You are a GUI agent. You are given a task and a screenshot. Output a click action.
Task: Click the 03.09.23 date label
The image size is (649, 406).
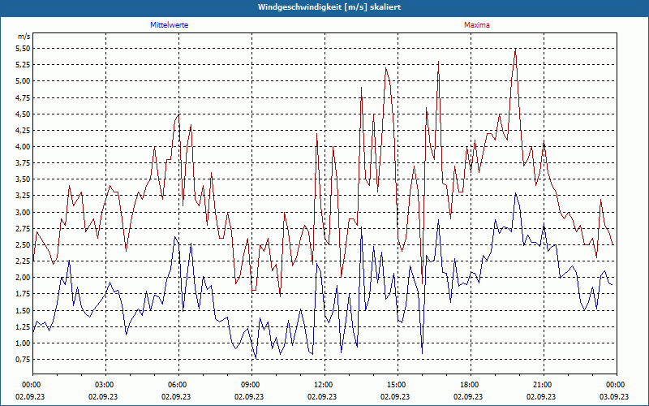point(614,396)
